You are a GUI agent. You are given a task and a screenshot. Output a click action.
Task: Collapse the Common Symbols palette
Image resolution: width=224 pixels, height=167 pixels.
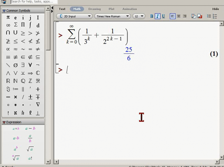(4, 11)
